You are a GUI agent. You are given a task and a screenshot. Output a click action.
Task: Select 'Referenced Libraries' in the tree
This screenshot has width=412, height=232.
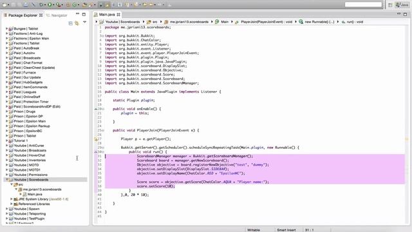(34, 204)
